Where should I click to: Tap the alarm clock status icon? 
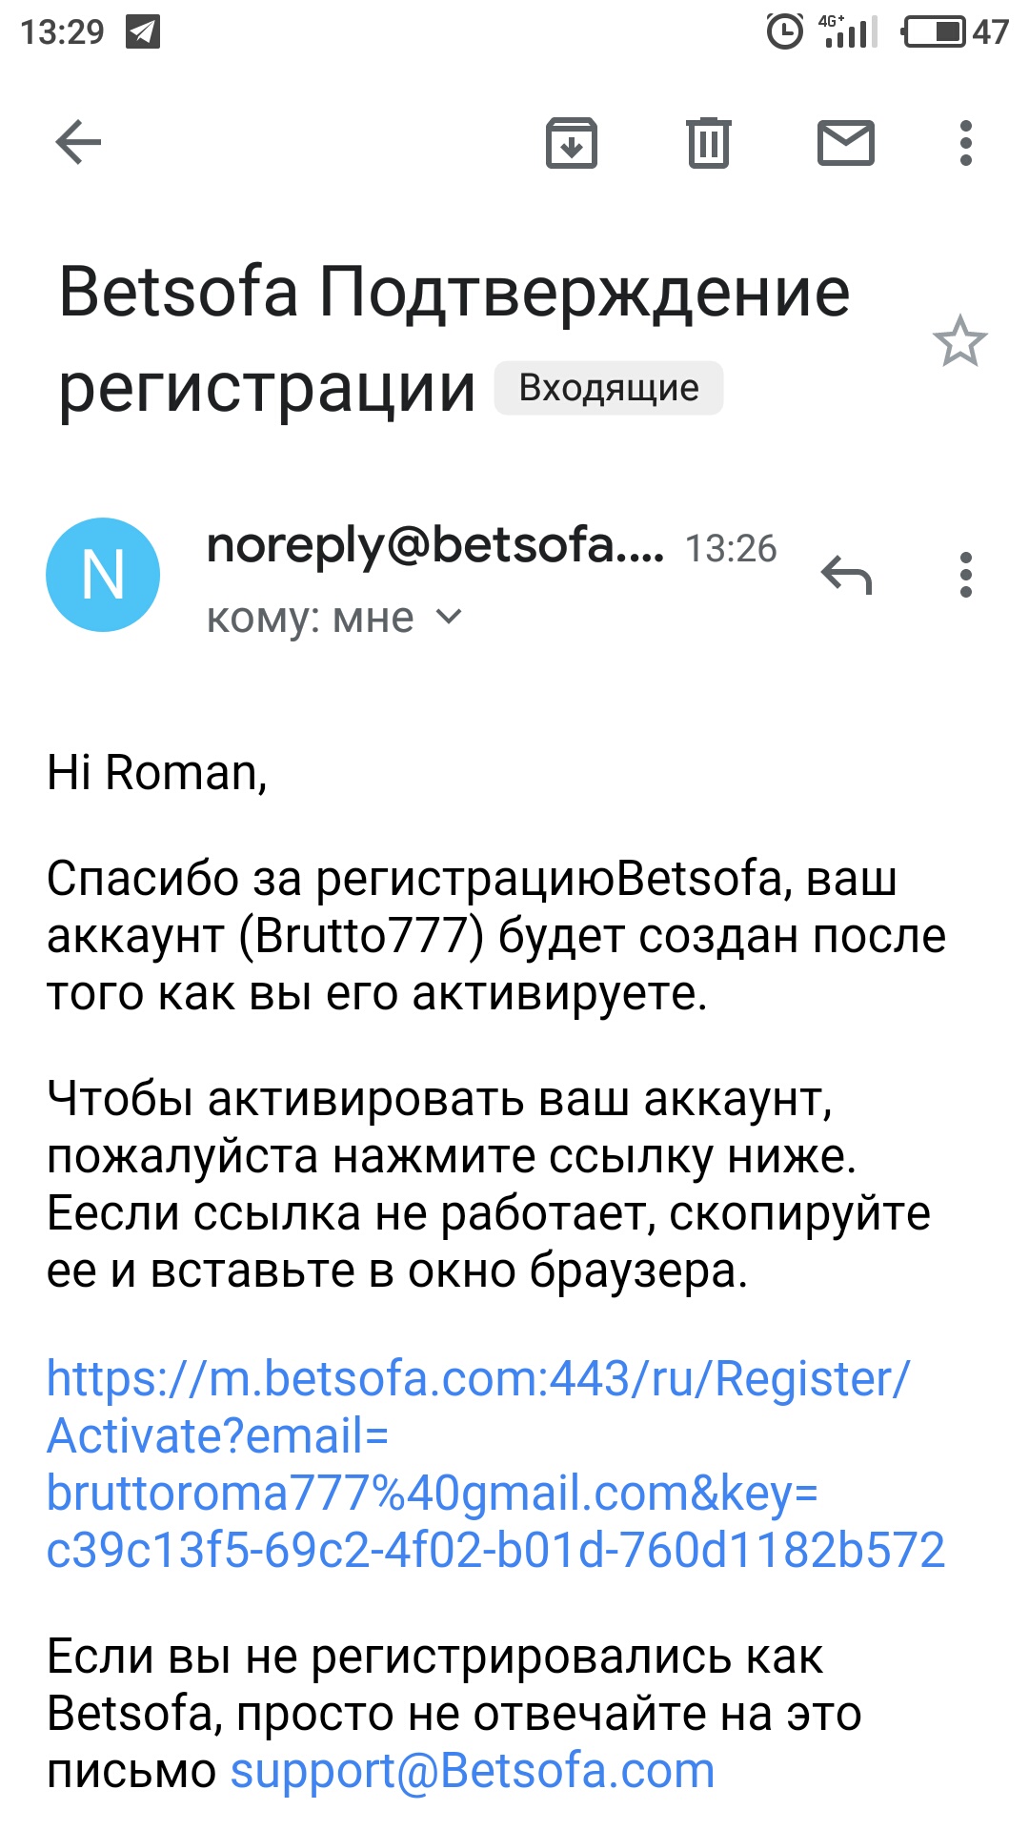[x=785, y=32]
